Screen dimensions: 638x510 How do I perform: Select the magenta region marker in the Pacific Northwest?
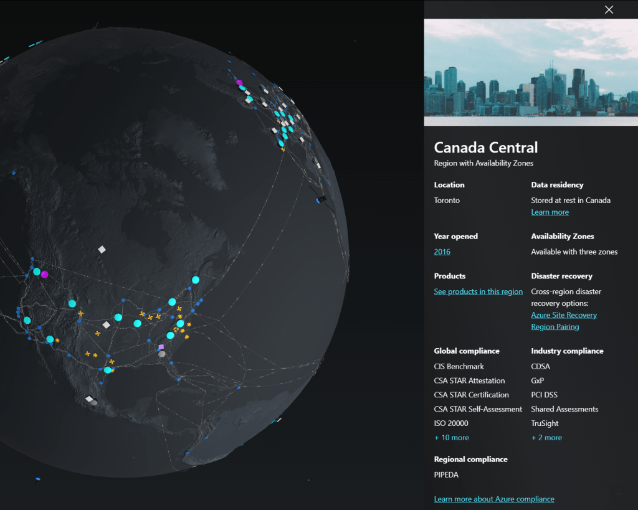(x=45, y=275)
